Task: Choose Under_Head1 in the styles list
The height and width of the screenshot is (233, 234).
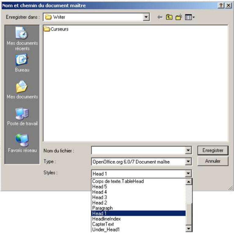Action: tap(138, 229)
